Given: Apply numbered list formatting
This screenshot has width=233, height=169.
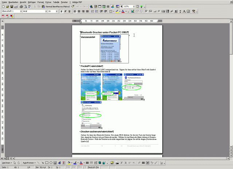Looking at the screenshot, I should click(x=93, y=11).
